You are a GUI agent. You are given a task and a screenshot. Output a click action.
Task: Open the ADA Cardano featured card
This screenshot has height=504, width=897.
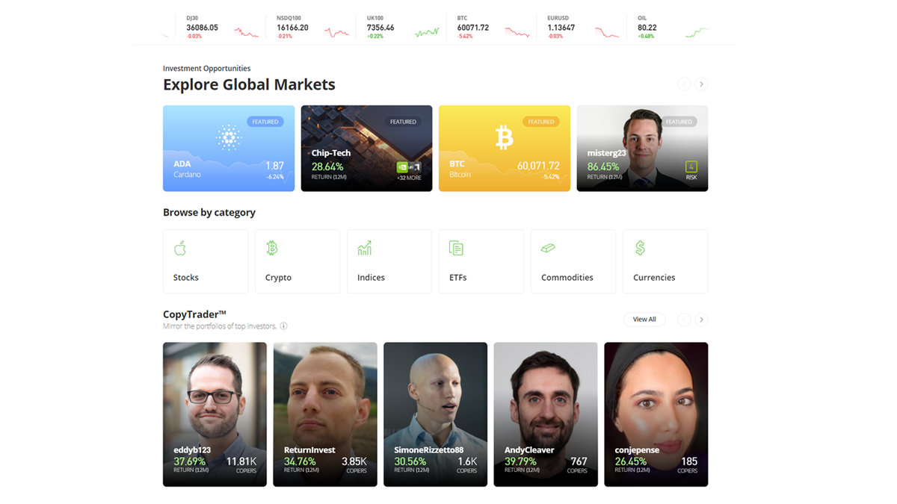click(229, 148)
